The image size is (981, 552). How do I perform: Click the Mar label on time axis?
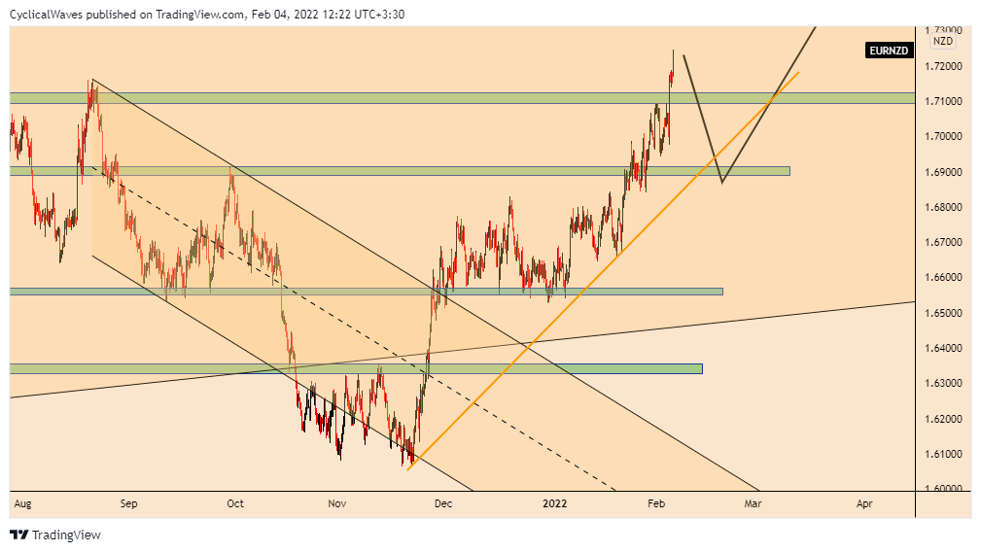753,503
